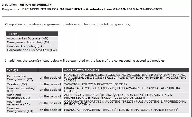Click the Taxation: Policy & Practice (BF3312) module

tap(95, 84)
